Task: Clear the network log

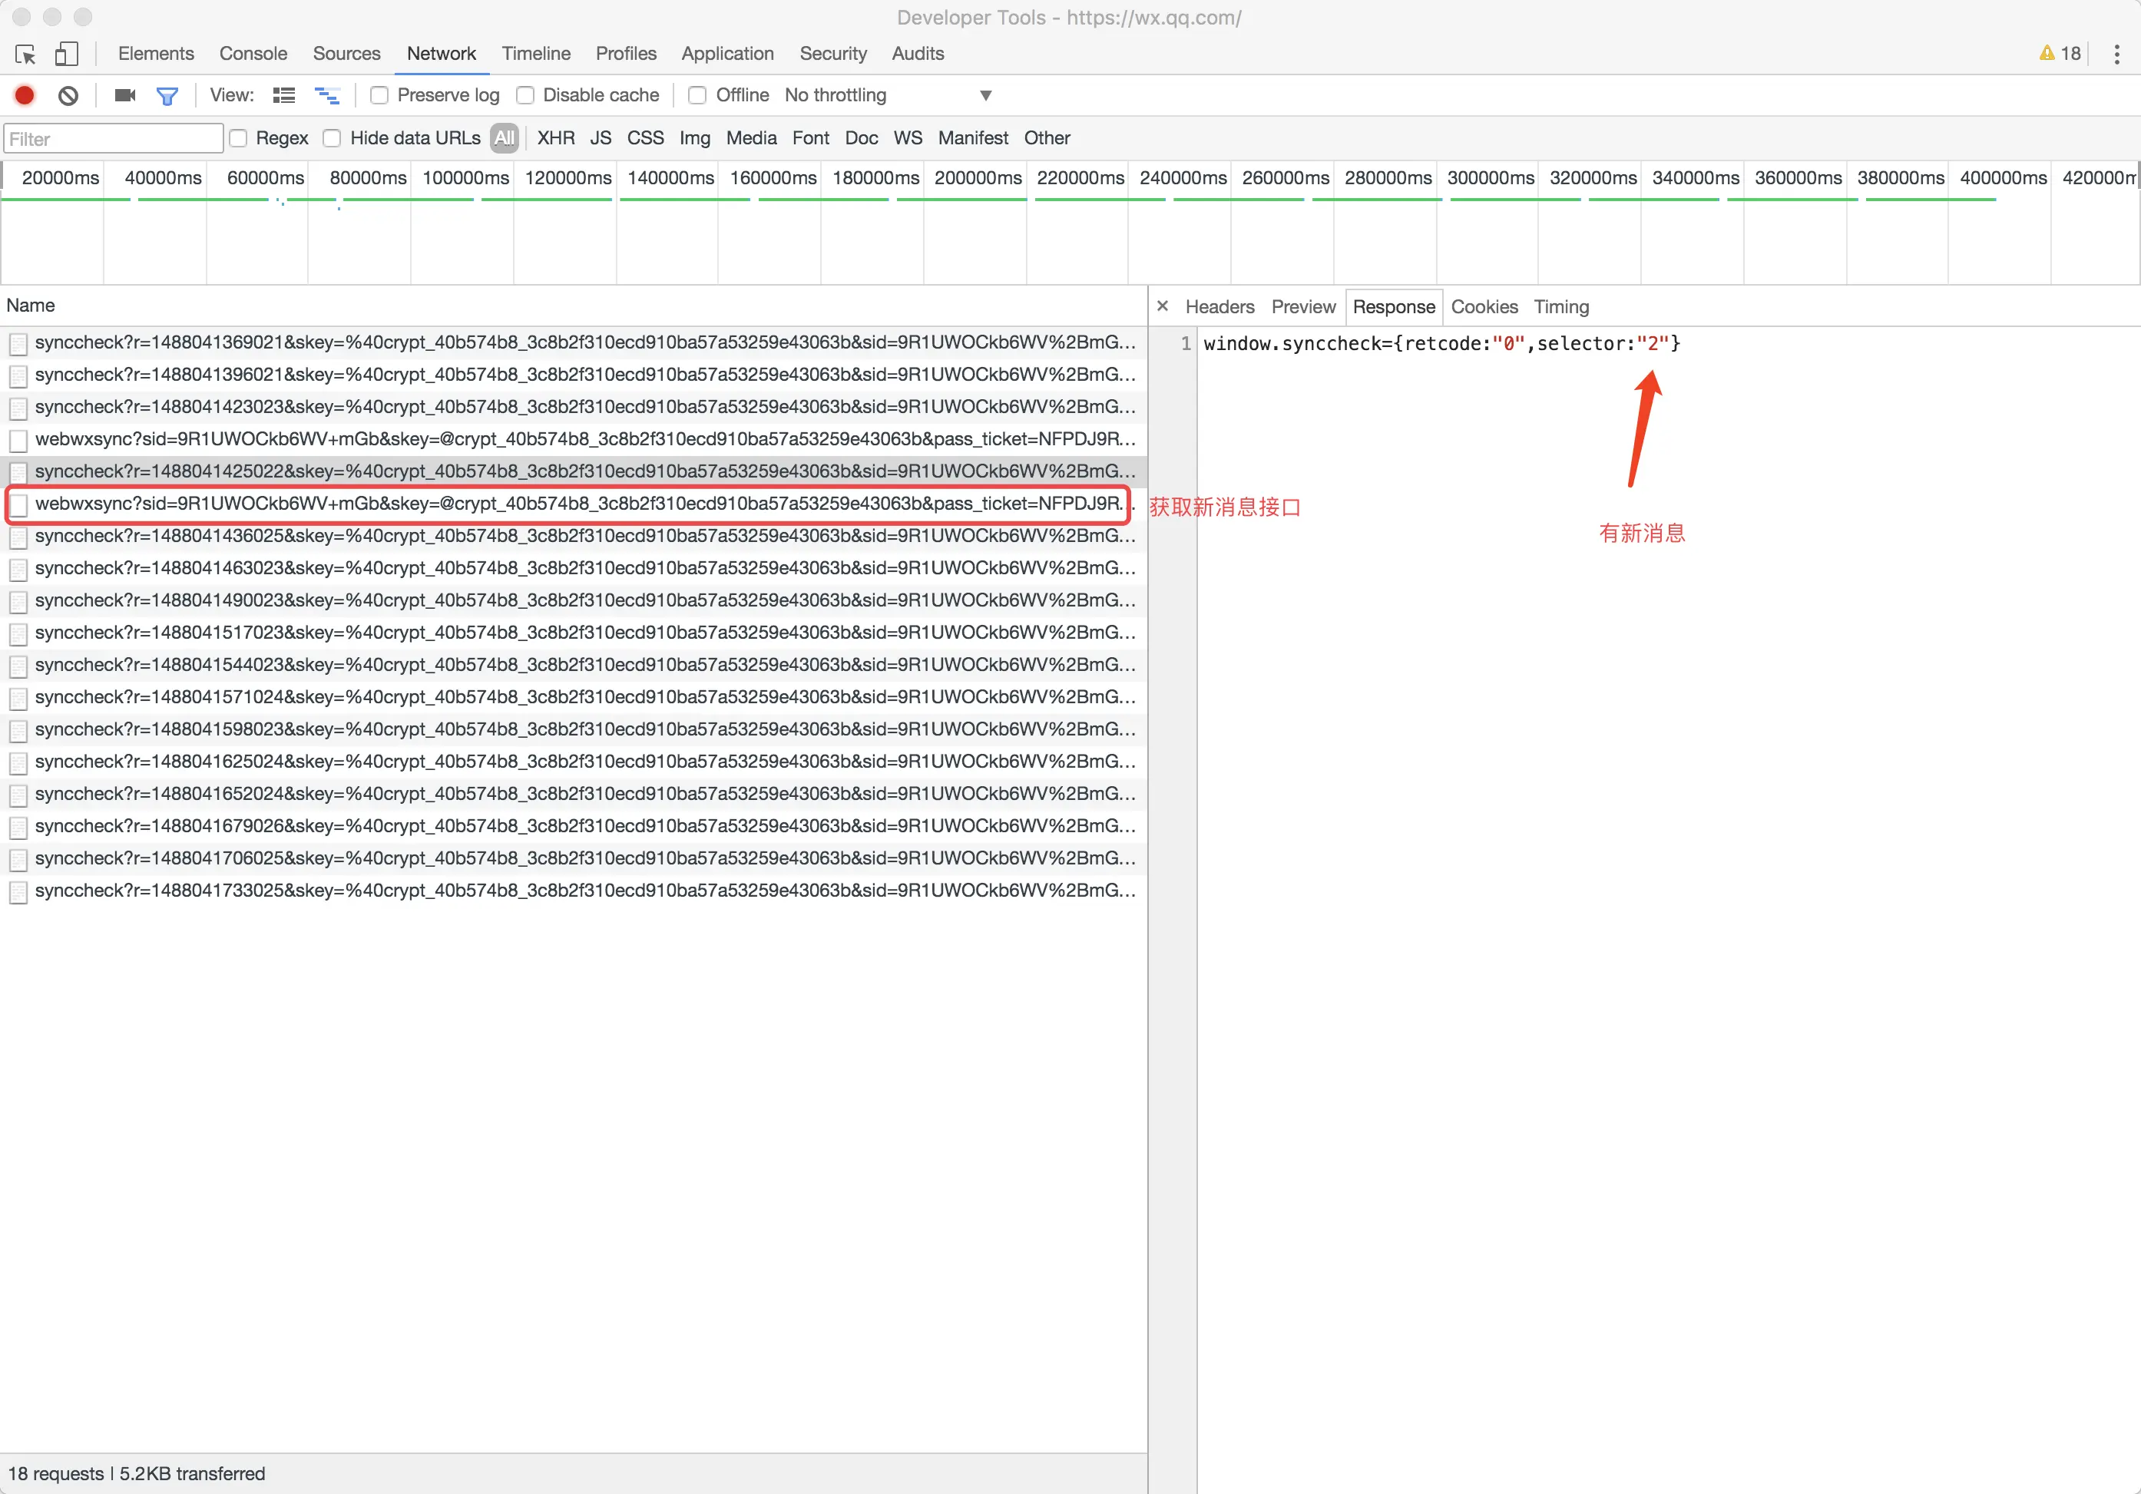Action: [x=68, y=95]
